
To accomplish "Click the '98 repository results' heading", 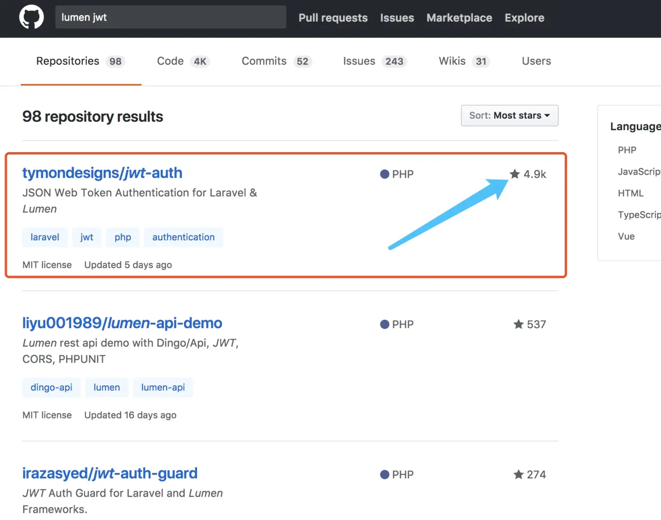I will coord(93,116).
